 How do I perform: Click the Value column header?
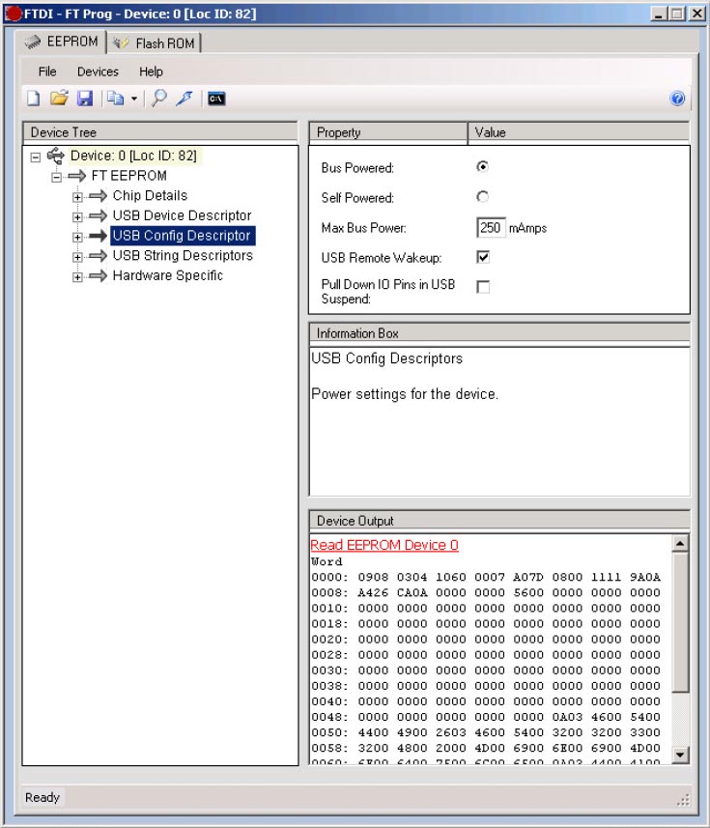(579, 132)
